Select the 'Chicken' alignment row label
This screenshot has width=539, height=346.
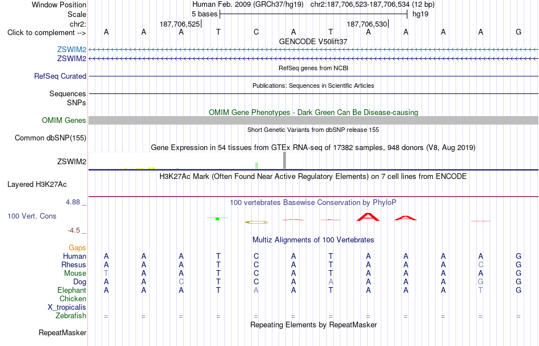(x=73, y=299)
